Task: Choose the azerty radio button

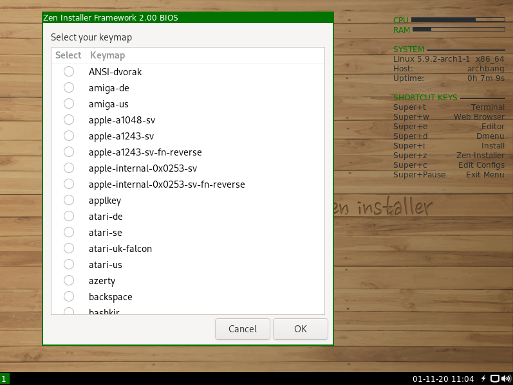Action: (x=69, y=280)
